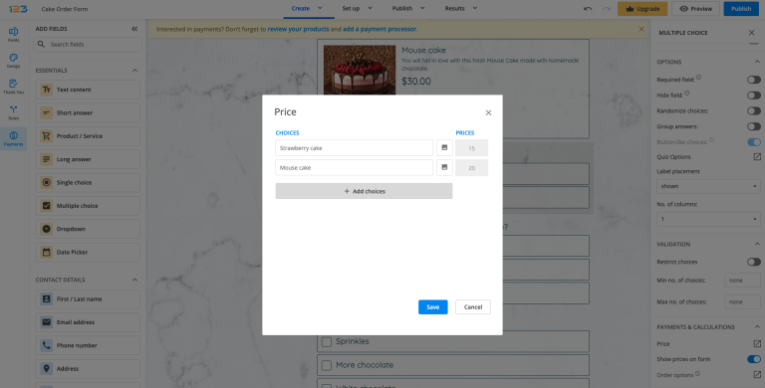
Task: Follow the review your products link
Action: pos(298,29)
